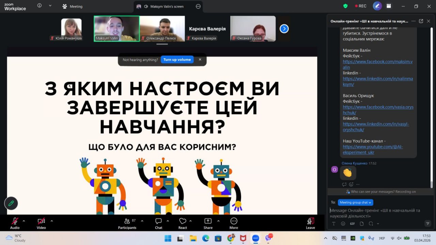The height and width of the screenshot is (245, 436).
Task: Click the green encryption shield icon
Action: click(x=345, y=6)
